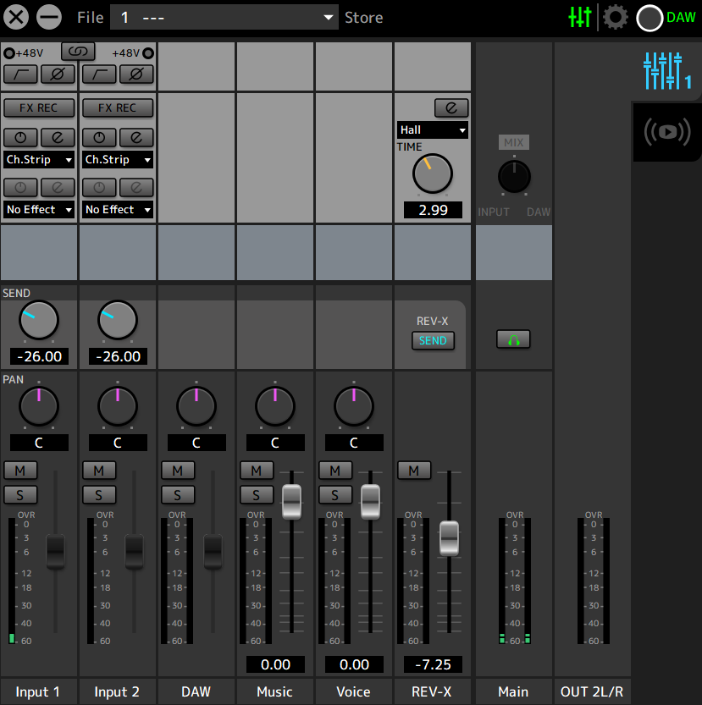Toggle headphone monitoring on Main

click(513, 339)
